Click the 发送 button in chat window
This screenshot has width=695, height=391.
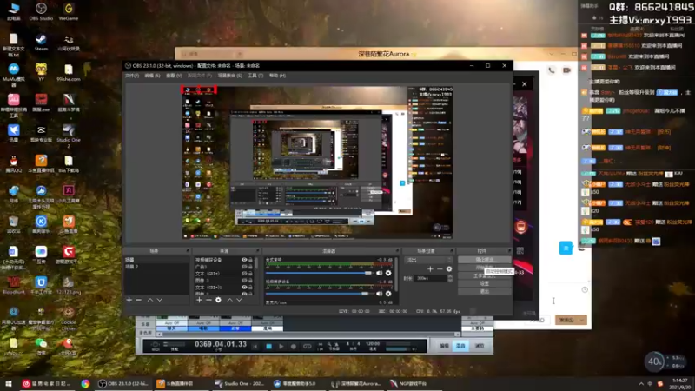point(566,320)
